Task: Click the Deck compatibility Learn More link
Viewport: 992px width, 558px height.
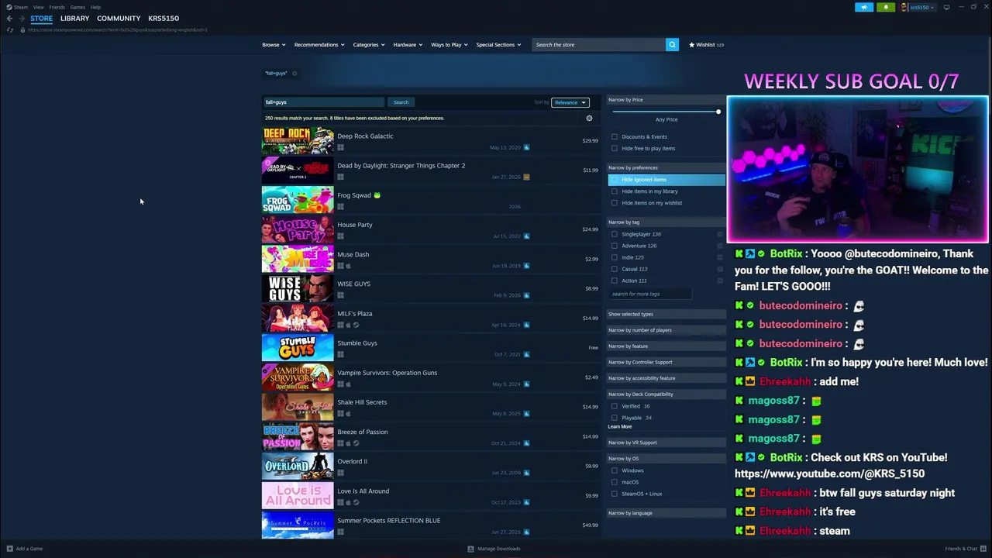Action: click(620, 426)
